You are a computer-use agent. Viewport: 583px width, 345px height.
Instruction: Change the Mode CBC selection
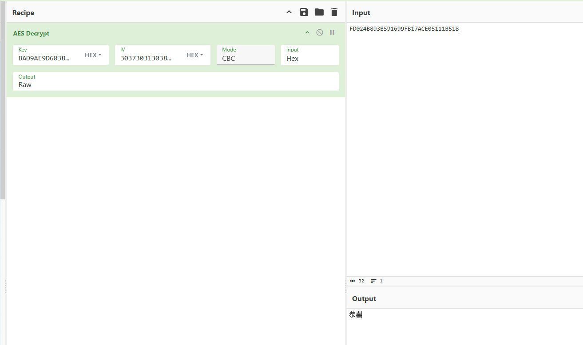[x=246, y=55]
